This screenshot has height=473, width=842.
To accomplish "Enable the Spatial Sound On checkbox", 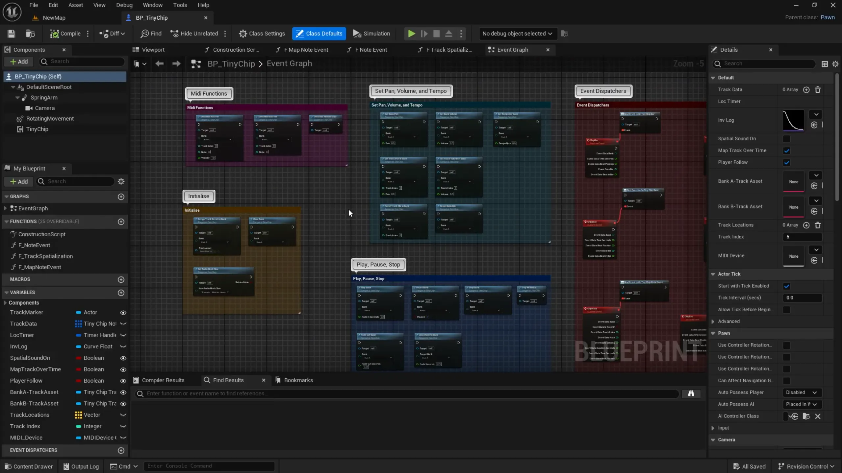I will click(786, 139).
